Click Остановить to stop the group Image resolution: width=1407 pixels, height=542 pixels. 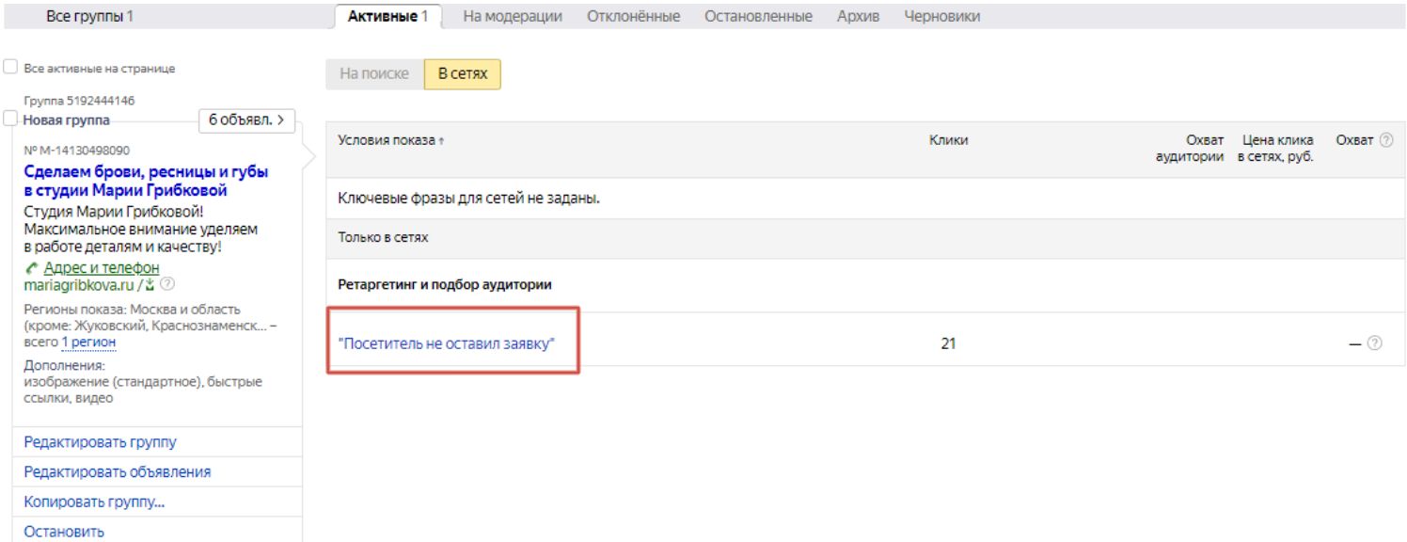pyautogui.click(x=64, y=532)
